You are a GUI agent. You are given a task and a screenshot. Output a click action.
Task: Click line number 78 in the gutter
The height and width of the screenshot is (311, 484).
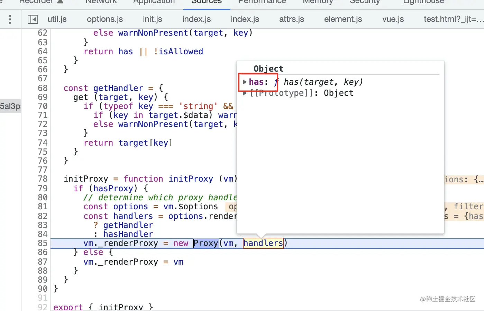pyautogui.click(x=43, y=179)
